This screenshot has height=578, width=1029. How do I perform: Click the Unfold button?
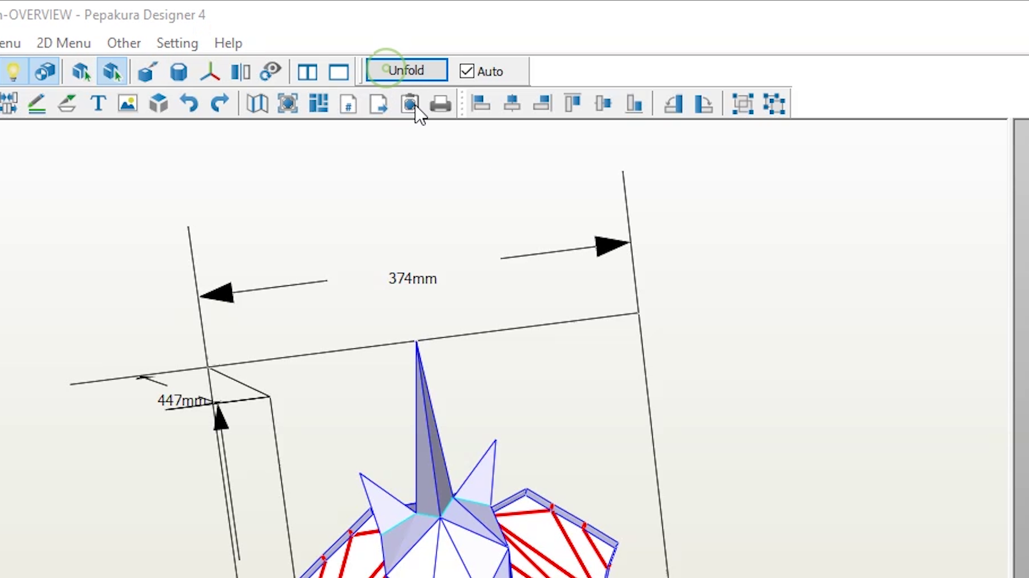(x=406, y=71)
